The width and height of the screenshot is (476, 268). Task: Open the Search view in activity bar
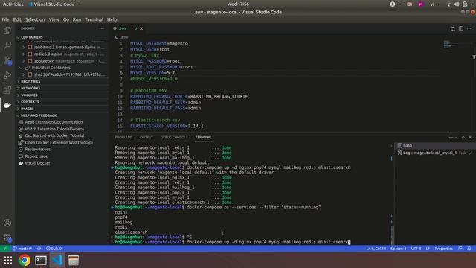click(7, 45)
